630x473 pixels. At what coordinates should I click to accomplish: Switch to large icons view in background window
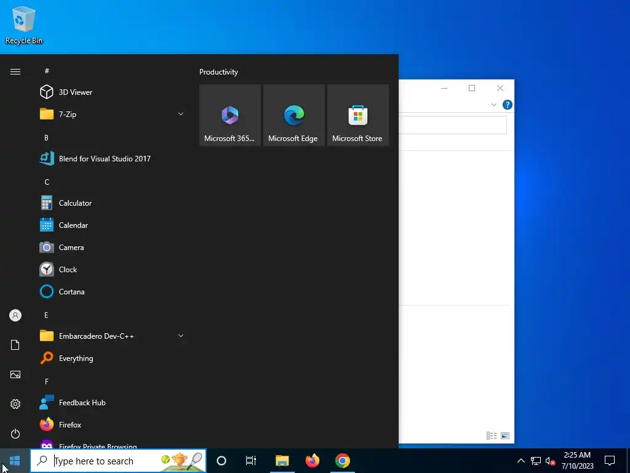pyautogui.click(x=505, y=435)
